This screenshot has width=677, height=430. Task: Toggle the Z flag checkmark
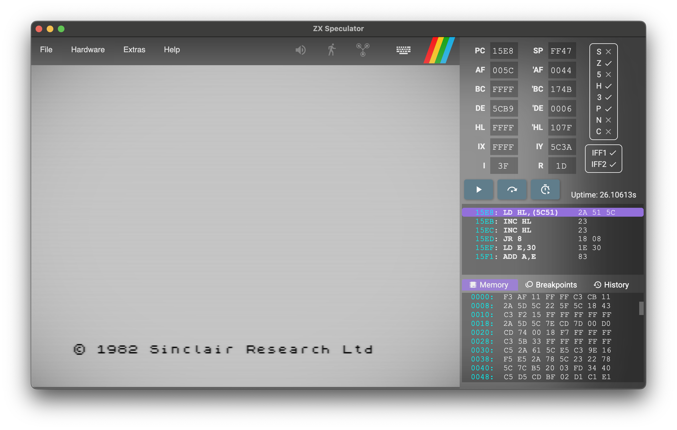(608, 64)
